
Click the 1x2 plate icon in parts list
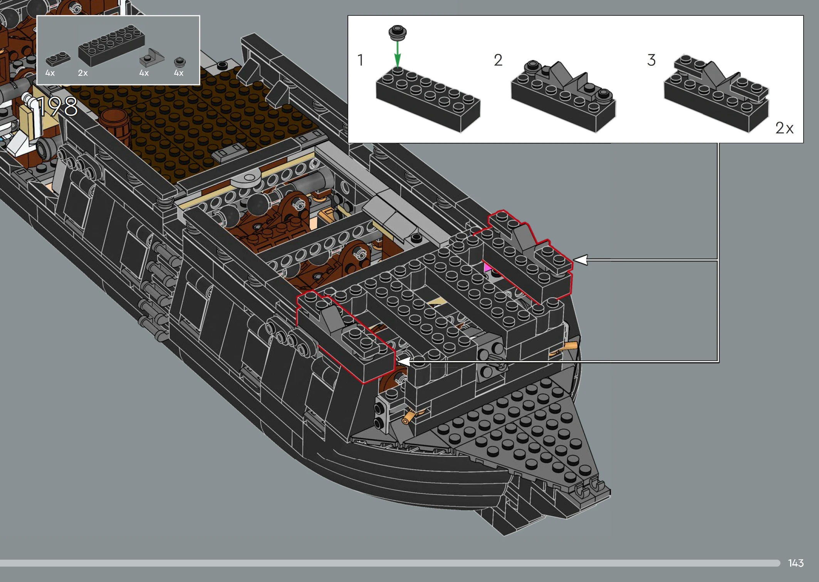58,59
